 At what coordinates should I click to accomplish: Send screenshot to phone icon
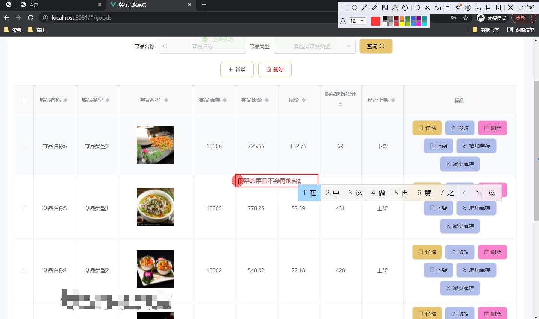(488, 8)
